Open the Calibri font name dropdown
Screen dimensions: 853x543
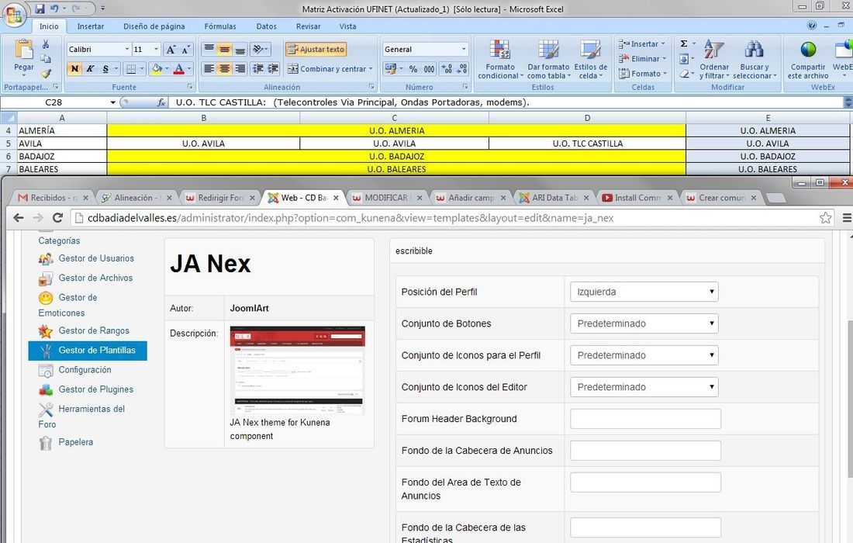pyautogui.click(x=127, y=49)
